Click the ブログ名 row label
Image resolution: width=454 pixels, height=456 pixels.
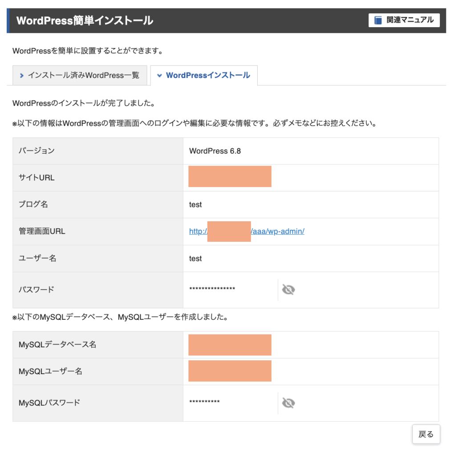click(x=33, y=204)
